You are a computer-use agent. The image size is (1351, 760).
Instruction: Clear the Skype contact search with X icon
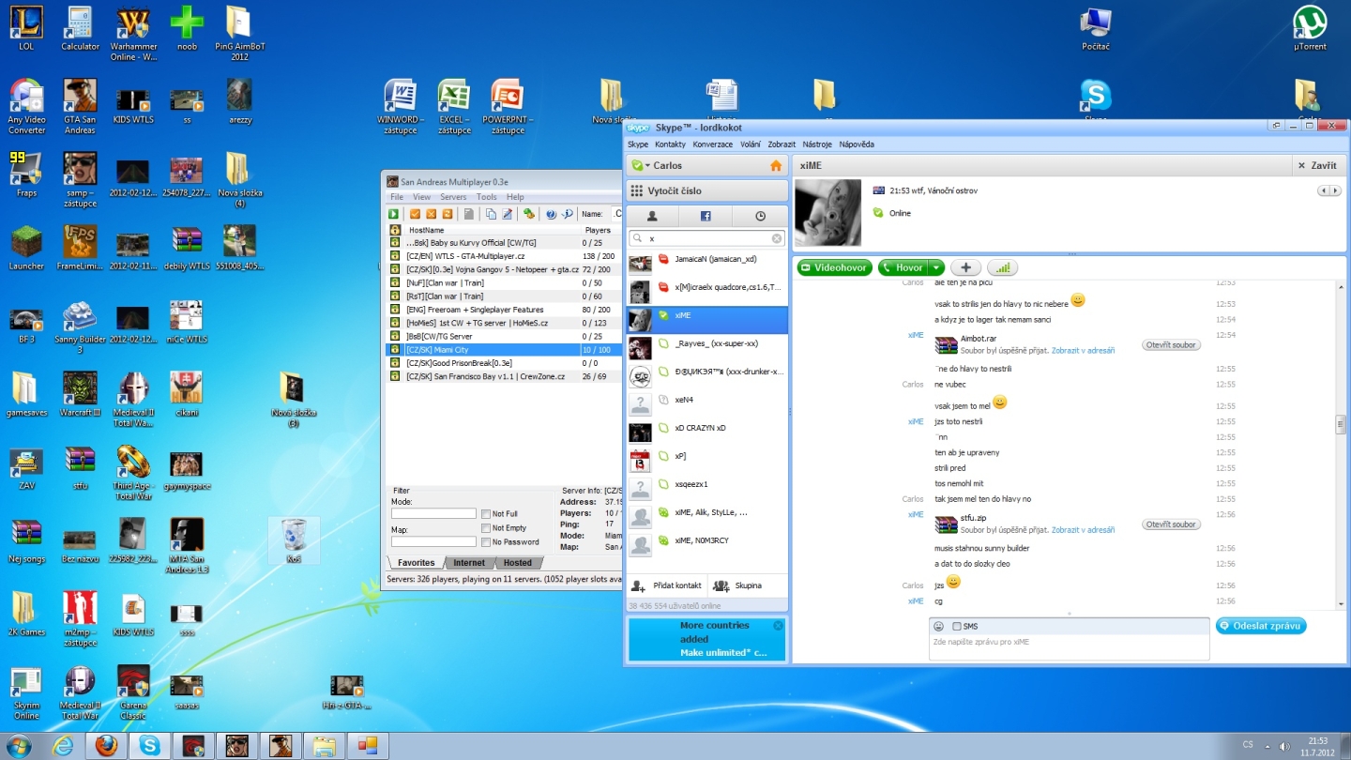[x=777, y=238]
